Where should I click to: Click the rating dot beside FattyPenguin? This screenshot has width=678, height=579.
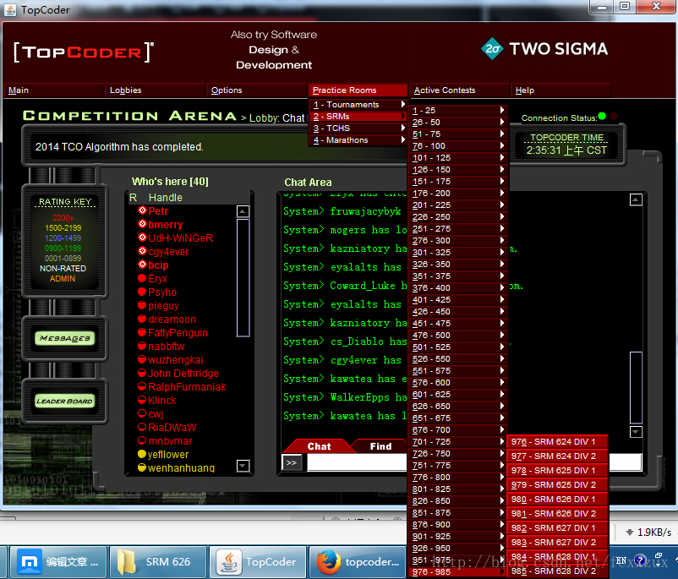pos(142,332)
